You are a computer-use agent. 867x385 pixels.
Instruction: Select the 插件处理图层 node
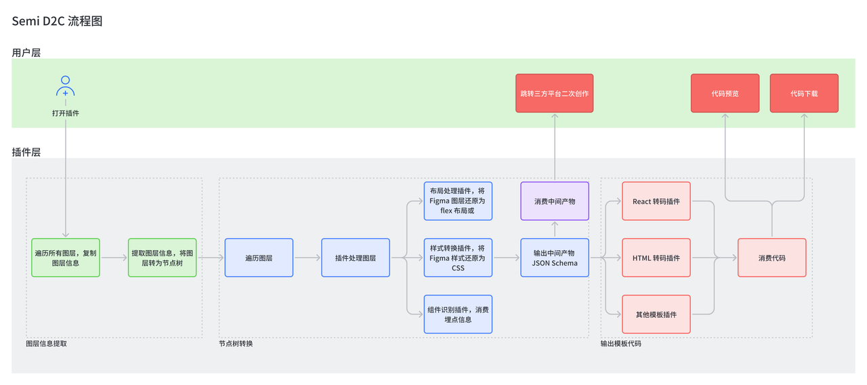point(356,258)
